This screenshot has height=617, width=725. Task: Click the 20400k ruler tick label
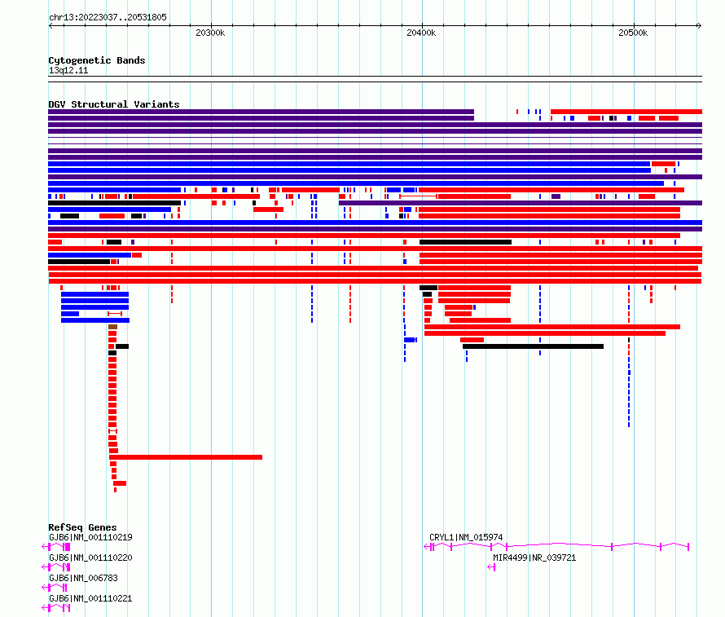pos(421,33)
